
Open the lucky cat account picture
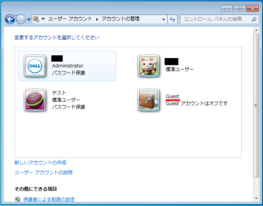click(149, 66)
